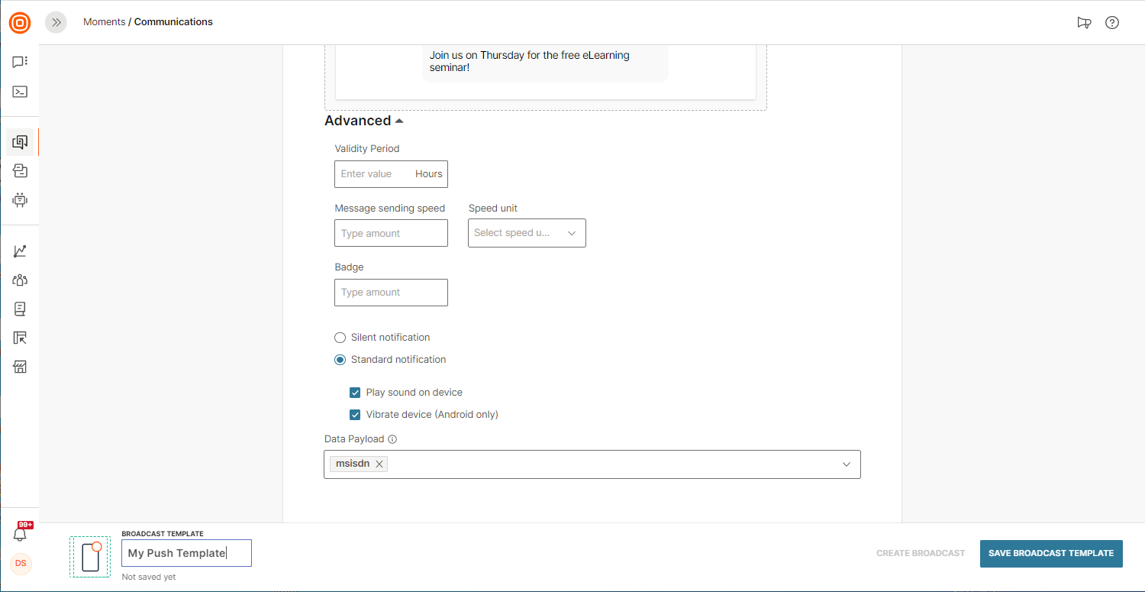The width and height of the screenshot is (1145, 592).
Task: Open the Analyze chart icon in sidebar
Action: click(20, 251)
